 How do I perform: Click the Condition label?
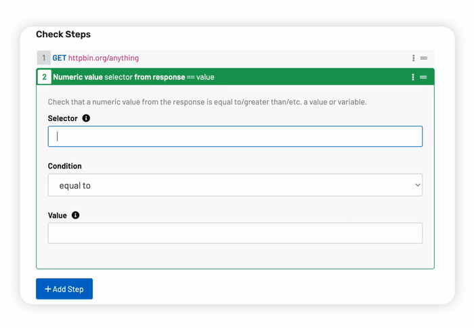point(65,166)
